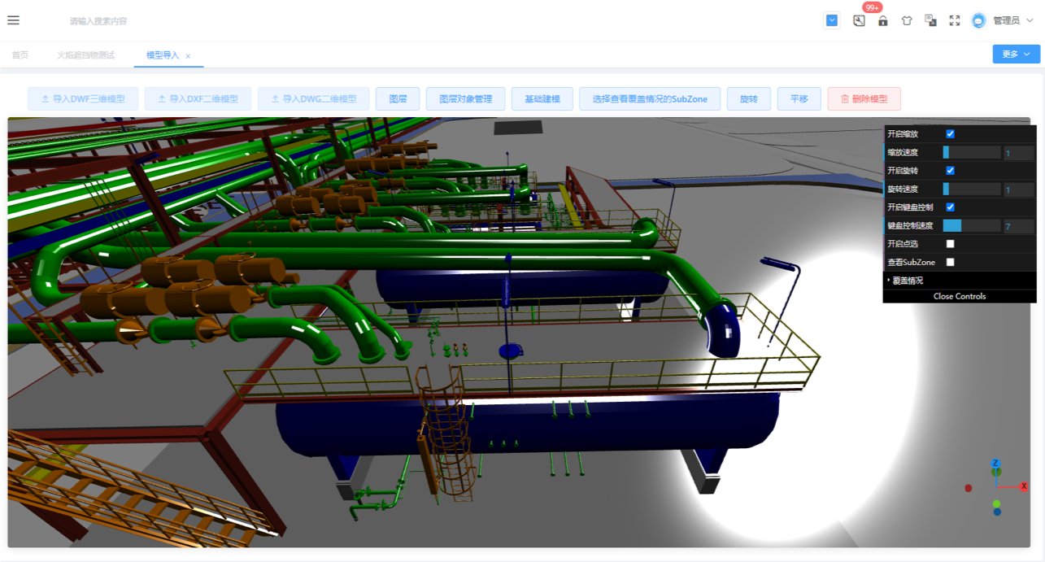This screenshot has height=562, width=1045.
Task: Close the 模型导入 tab with its x
Action: (x=188, y=56)
